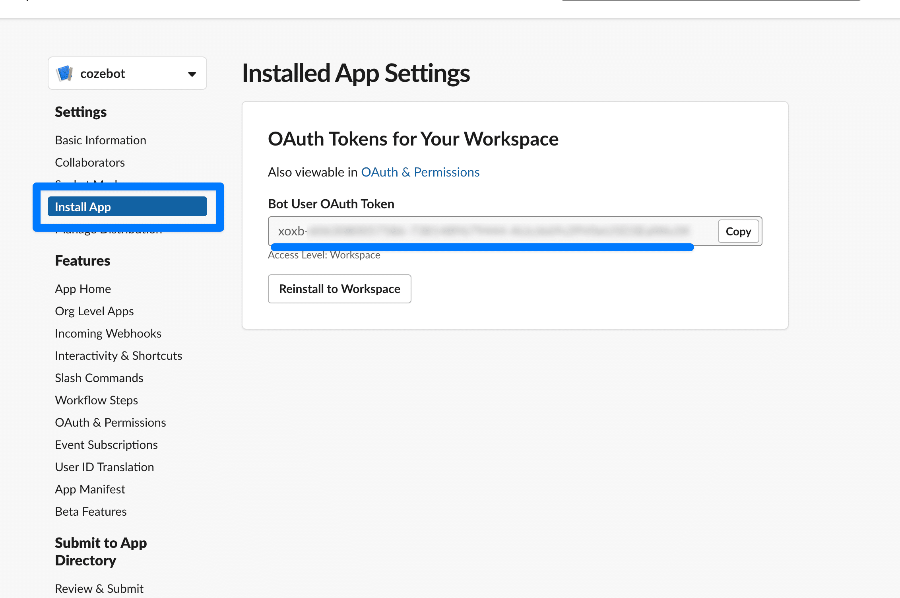Open OAuth & Permissions sidebar item
The image size is (900, 598).
[x=110, y=423]
